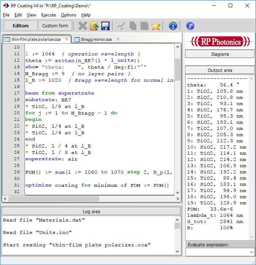Click the file icon on thin-film plate polarizer tab
This screenshot has height=265, width=256.
tap(7, 39)
